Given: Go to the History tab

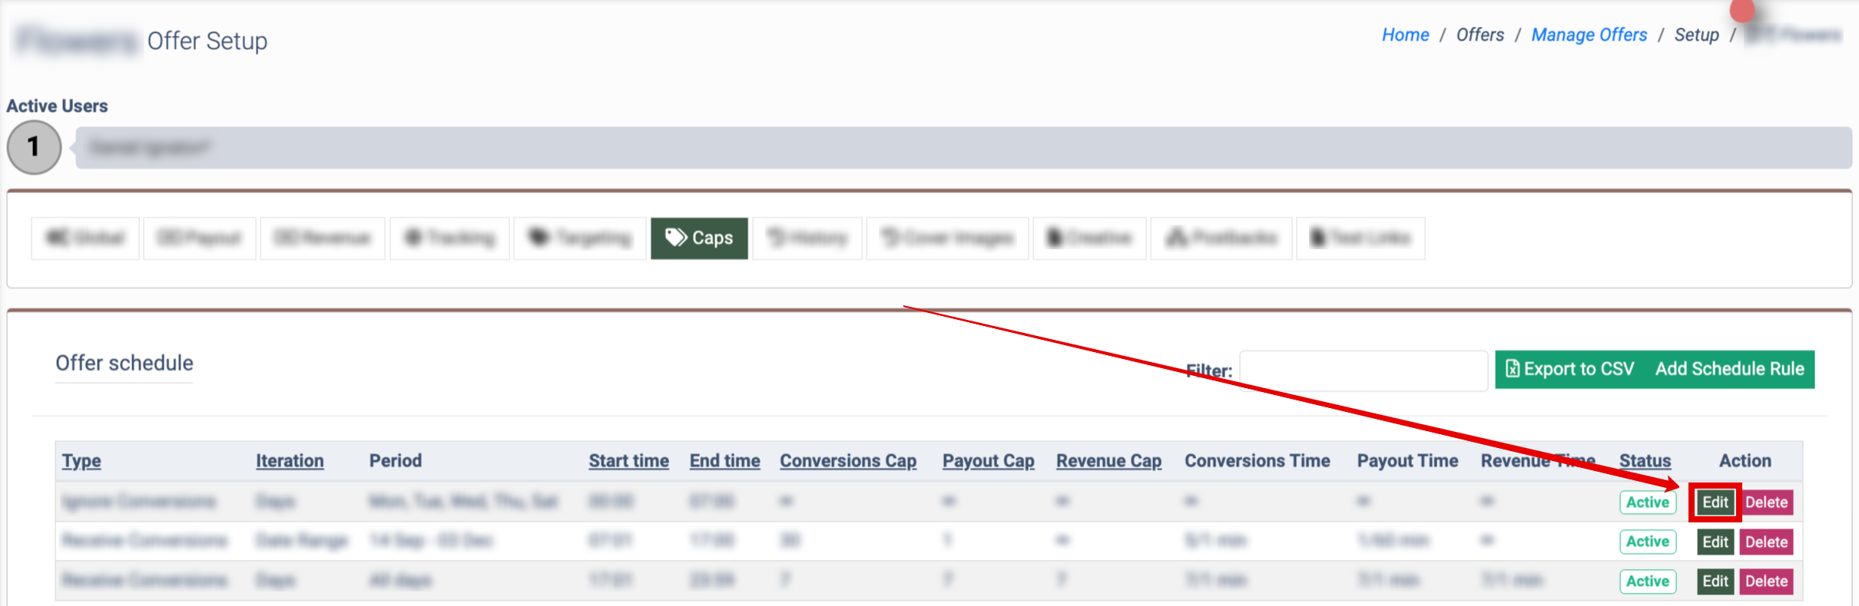Looking at the screenshot, I should point(807,239).
